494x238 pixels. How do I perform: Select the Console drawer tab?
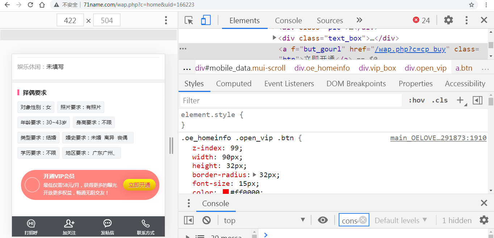pos(215,204)
